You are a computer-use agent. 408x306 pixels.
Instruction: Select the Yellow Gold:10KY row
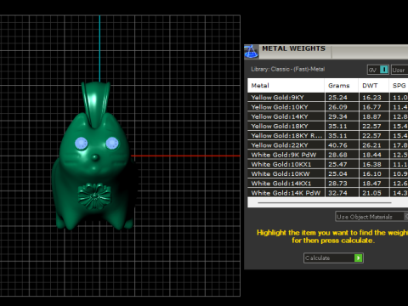click(328, 107)
